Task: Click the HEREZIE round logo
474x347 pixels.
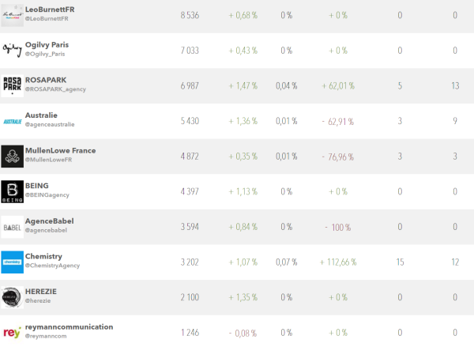Action: [13, 297]
